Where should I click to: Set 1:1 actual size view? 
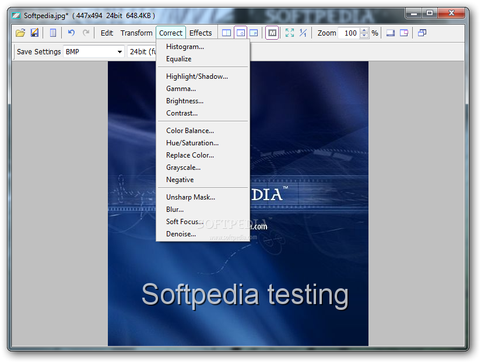303,33
